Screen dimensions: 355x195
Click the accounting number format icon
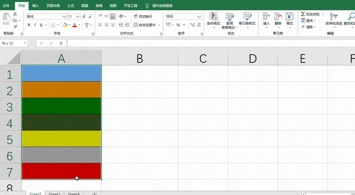169,25
